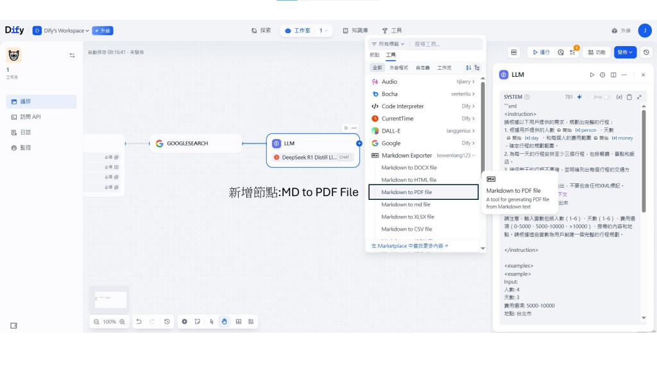Add a new node with plus icon
The image size is (657, 369).
coord(184,322)
